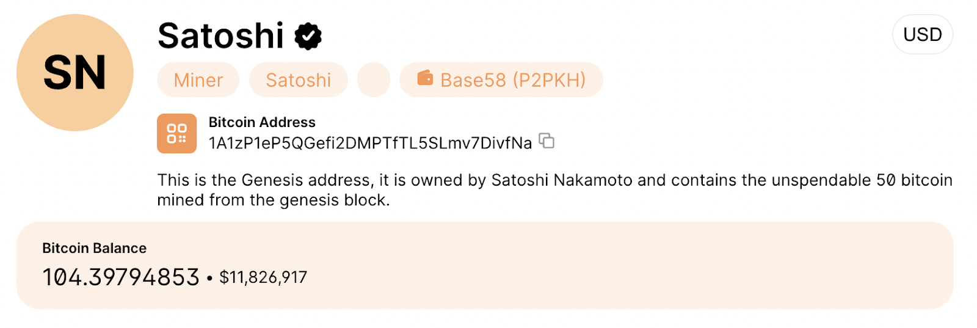Click the verified checkmark badge beside Satoshi
Image resolution: width=977 pixels, height=328 pixels.
click(x=308, y=36)
